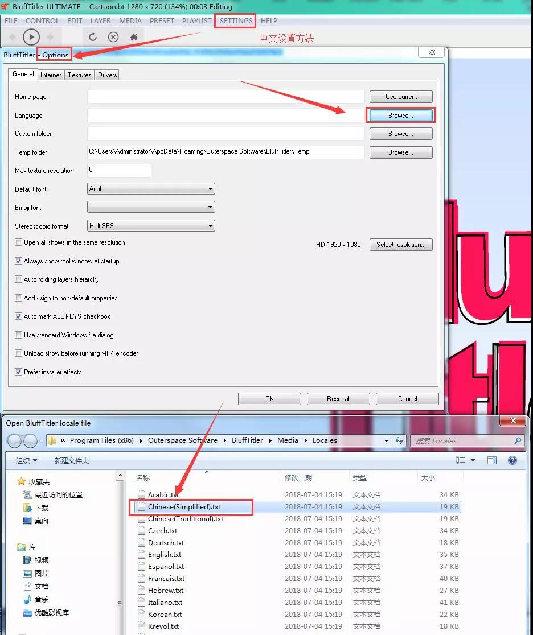The width and height of the screenshot is (533, 635).
Task: Click the Play button in BluffTitler toolbar
Action: (31, 37)
